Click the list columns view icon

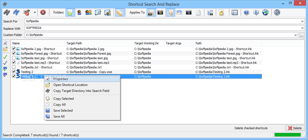pos(235,12)
